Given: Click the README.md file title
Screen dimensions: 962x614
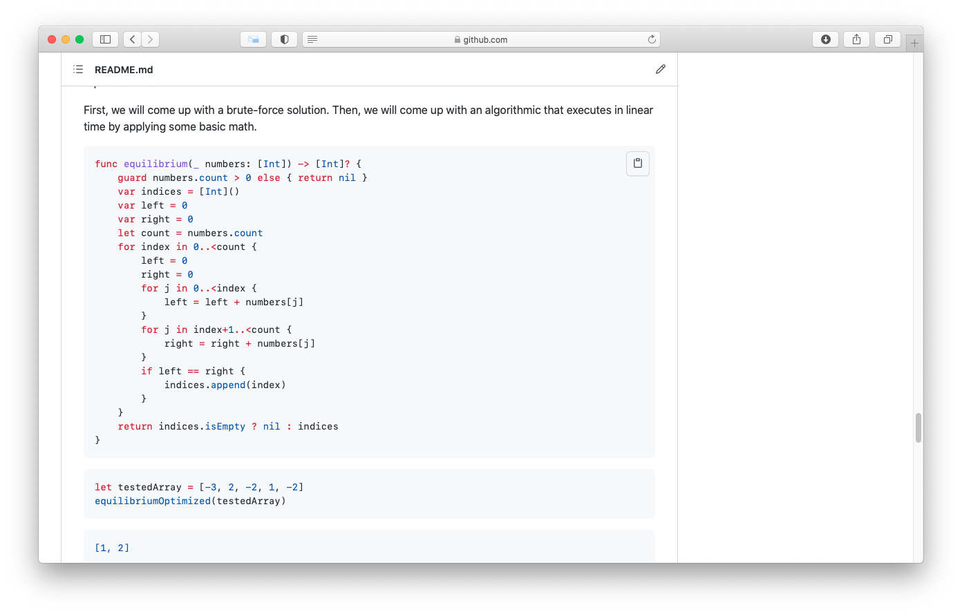Looking at the screenshot, I should [x=124, y=70].
